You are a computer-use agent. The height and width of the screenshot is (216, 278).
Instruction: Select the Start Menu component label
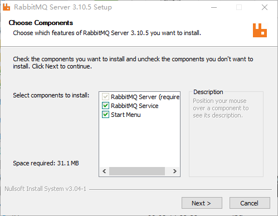click(126, 115)
